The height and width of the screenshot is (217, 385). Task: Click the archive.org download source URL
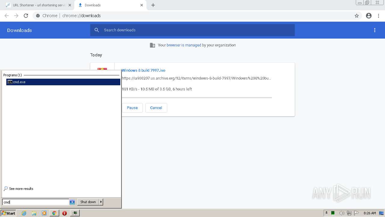(x=196, y=78)
